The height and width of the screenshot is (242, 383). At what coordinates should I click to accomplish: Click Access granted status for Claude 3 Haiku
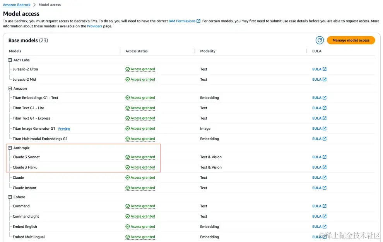click(x=140, y=167)
